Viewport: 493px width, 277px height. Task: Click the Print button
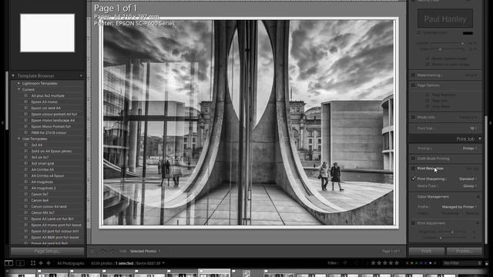coord(427,252)
